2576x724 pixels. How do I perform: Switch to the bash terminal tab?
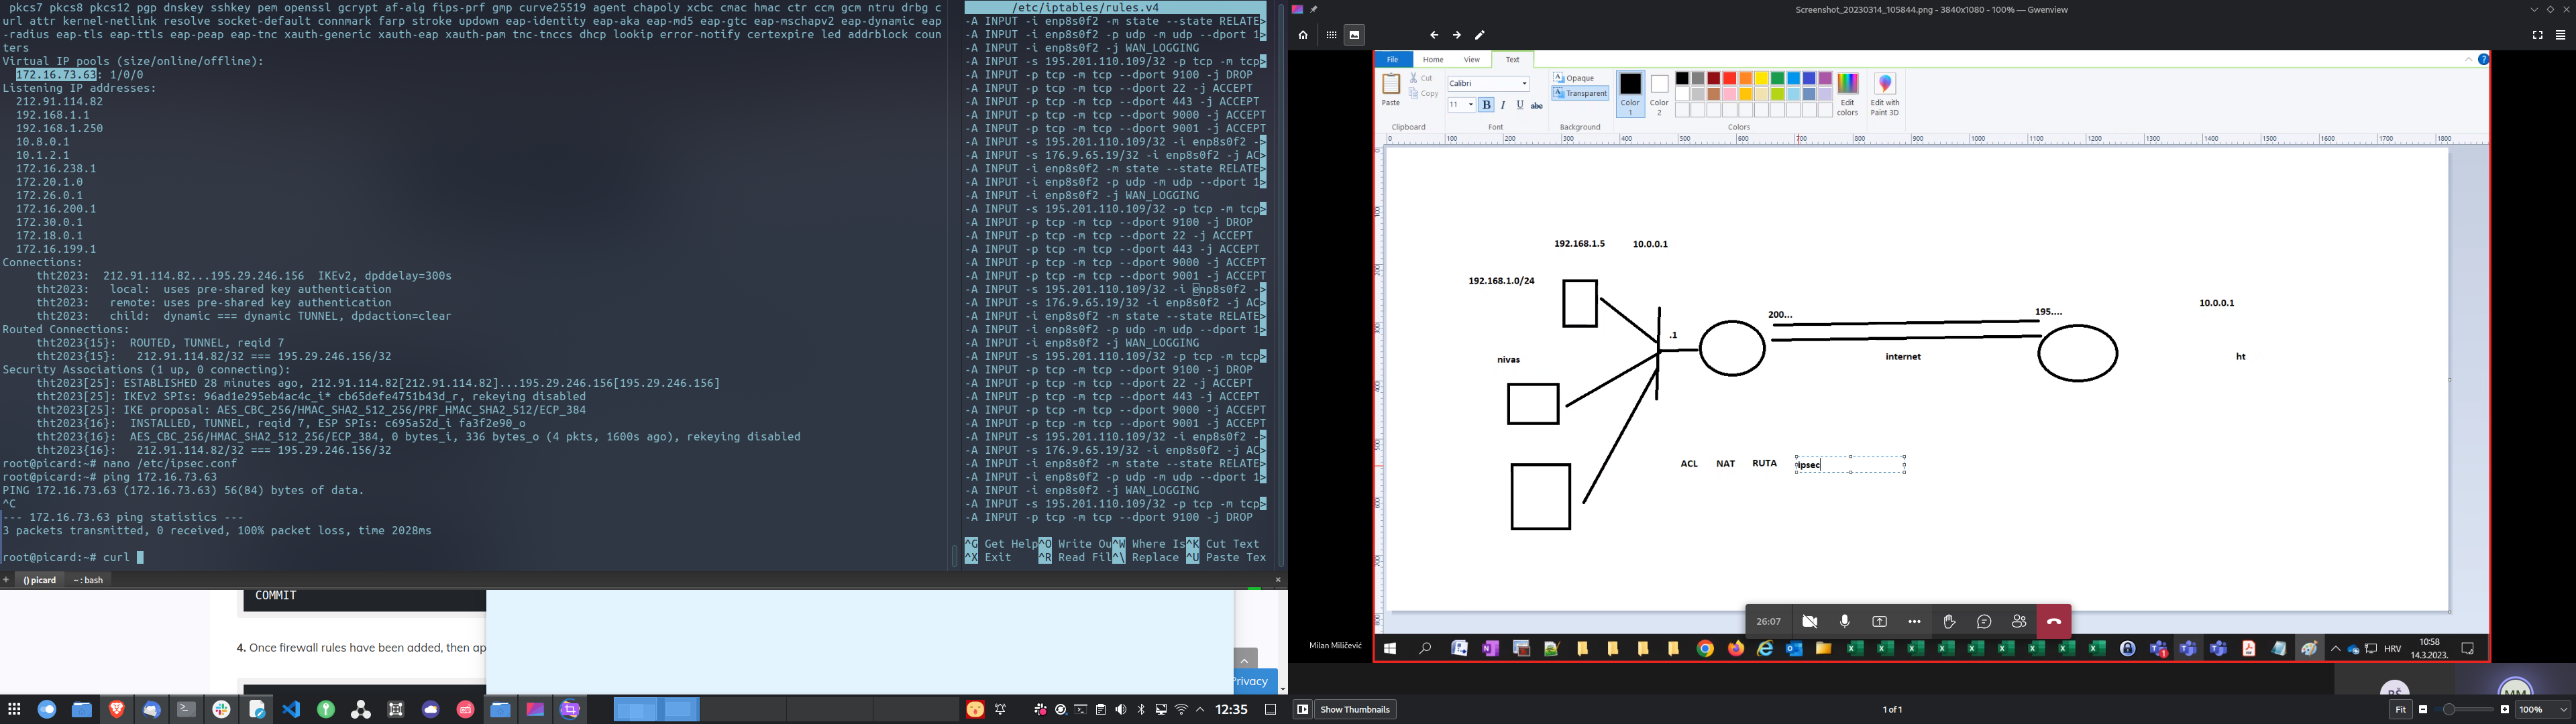click(x=89, y=580)
